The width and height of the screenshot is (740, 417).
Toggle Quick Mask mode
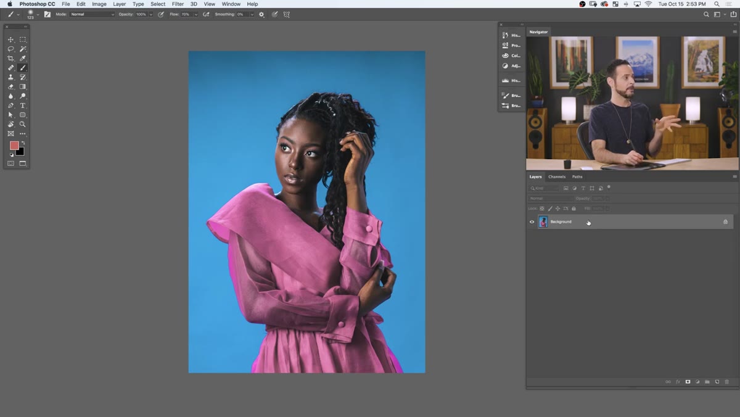[x=10, y=163]
